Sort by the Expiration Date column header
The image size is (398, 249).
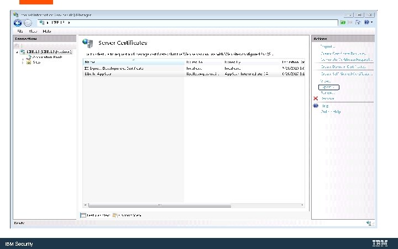292,62
